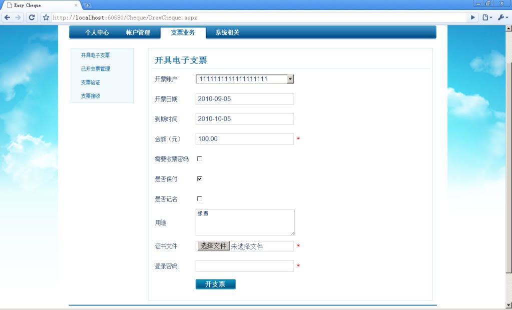Uncheck the 是否保付 checkbox
This screenshot has width=512, height=310.
[x=200, y=178]
